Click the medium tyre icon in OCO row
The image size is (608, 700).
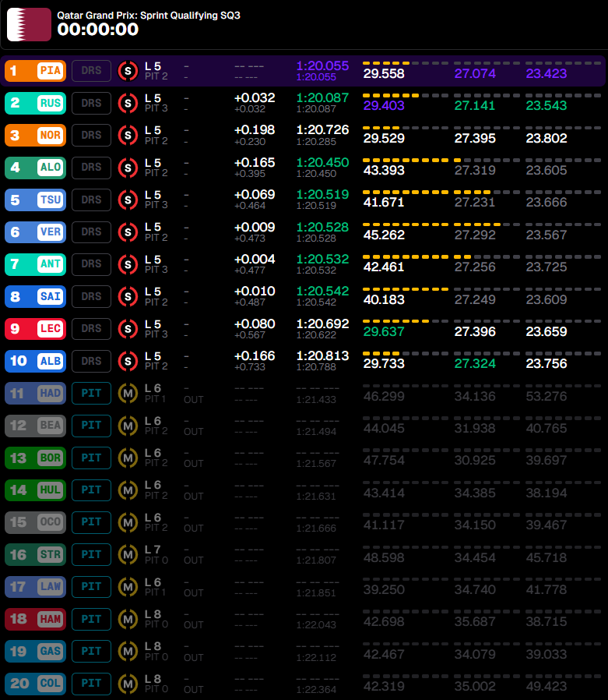[128, 522]
